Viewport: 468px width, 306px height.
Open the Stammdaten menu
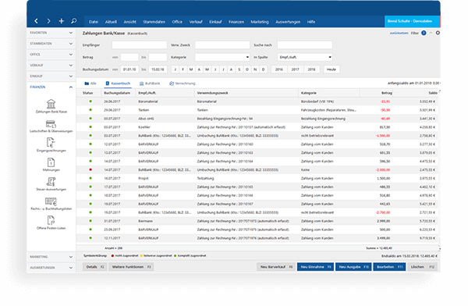154,22
